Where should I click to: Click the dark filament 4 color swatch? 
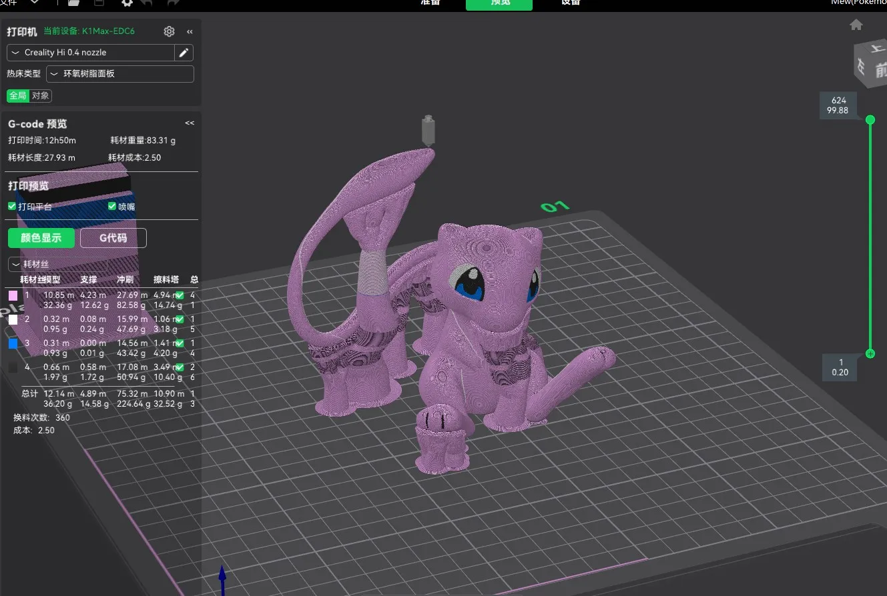pyautogui.click(x=13, y=367)
